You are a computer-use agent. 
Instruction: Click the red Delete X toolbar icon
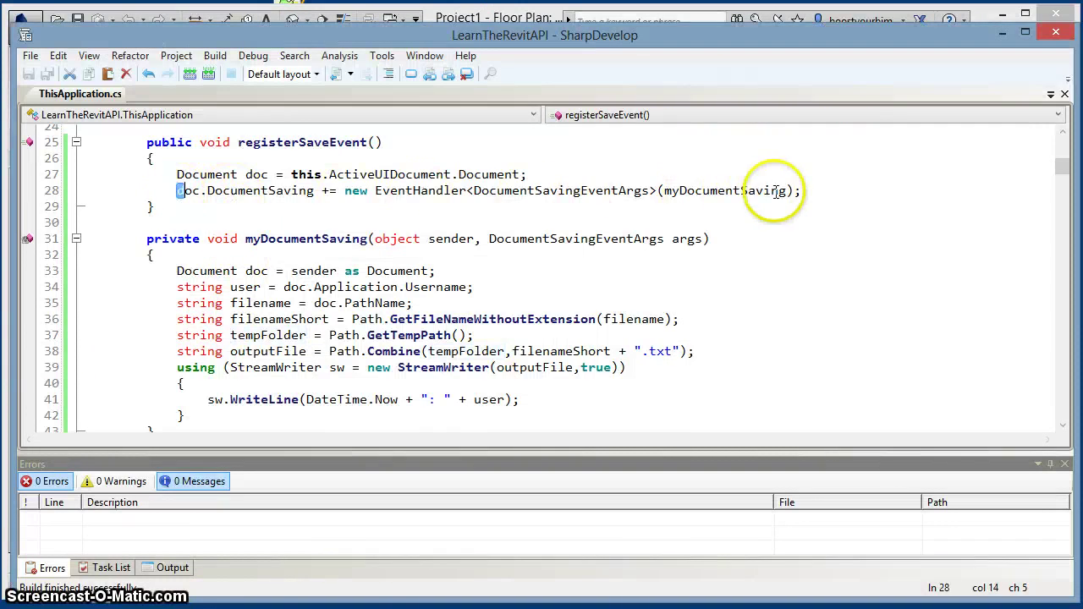(x=126, y=74)
